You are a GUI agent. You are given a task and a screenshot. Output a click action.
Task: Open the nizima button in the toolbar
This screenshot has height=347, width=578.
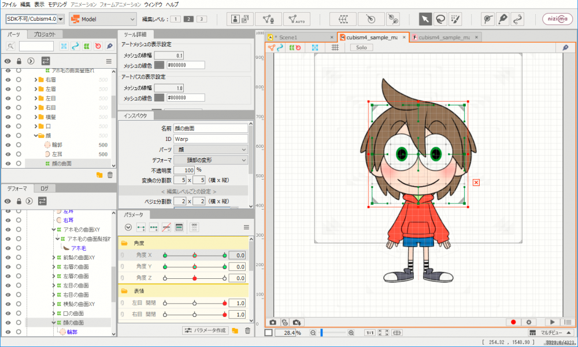tap(557, 19)
